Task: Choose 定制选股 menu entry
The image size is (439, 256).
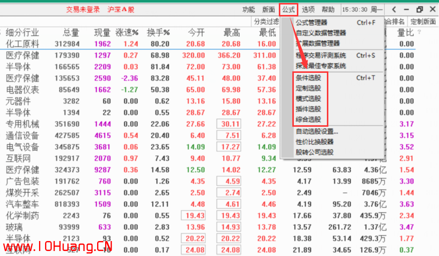Action: pos(308,88)
